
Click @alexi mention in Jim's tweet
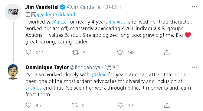pyautogui.click(x=59, y=22)
